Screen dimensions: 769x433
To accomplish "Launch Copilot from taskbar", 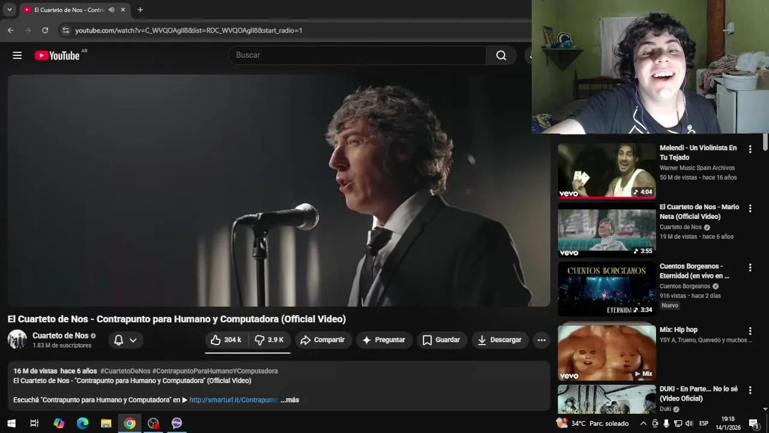I will 59,423.
